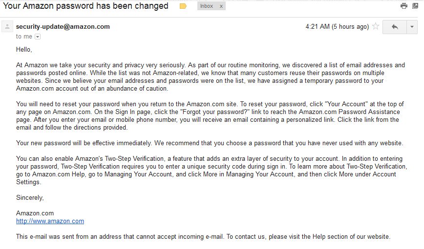Viewport: 424px width, 249px height.
Task: Click the sender profile avatar
Action: [x=7, y=27]
